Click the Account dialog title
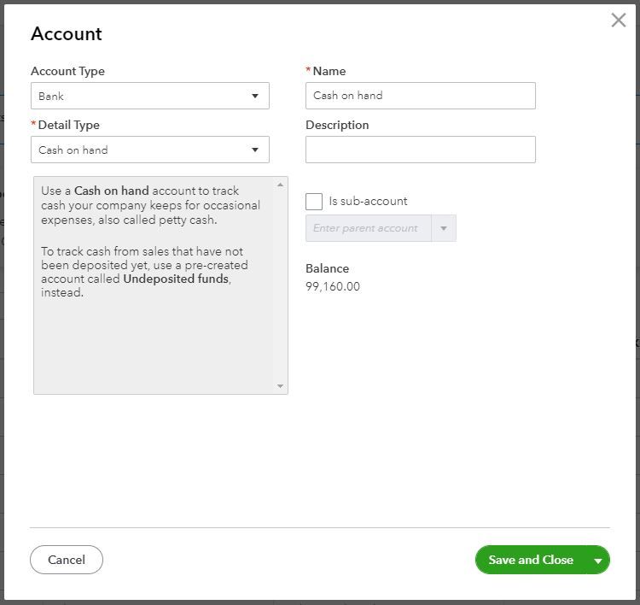The height and width of the screenshot is (605, 640). click(67, 33)
